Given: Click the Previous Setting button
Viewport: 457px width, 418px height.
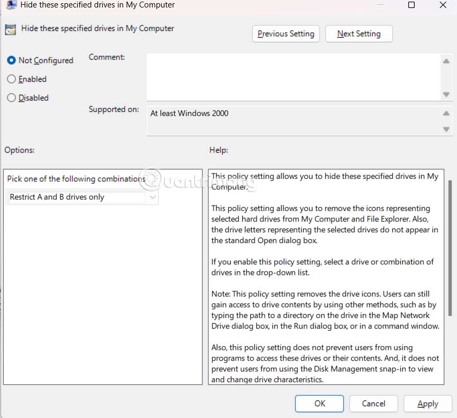Looking at the screenshot, I should point(286,34).
